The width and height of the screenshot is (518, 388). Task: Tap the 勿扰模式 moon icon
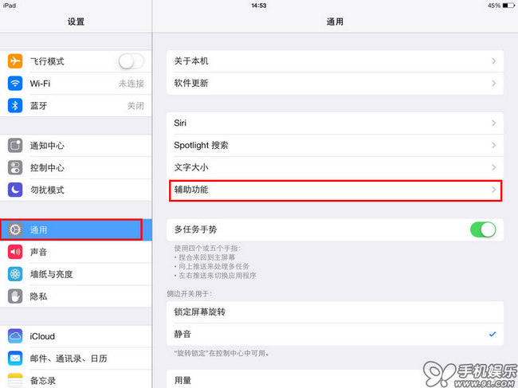[15, 190]
